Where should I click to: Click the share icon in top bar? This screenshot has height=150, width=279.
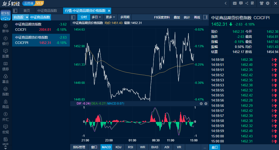point(247,3)
